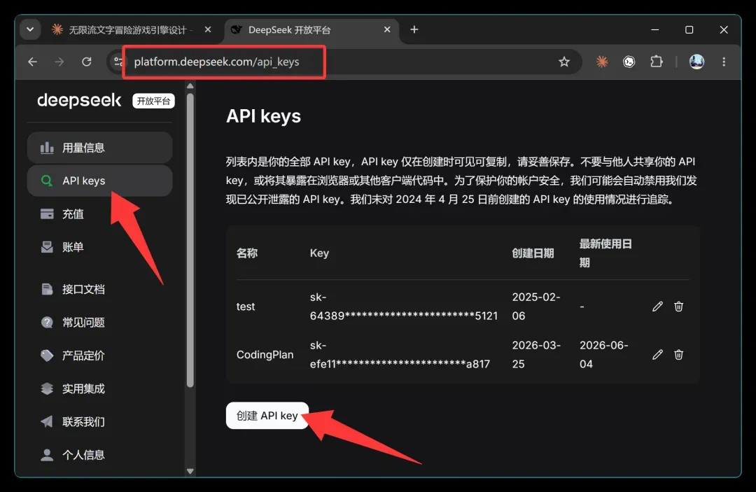Click the 名称 column header
Viewport: 756px width, 492px height.
[247, 253]
